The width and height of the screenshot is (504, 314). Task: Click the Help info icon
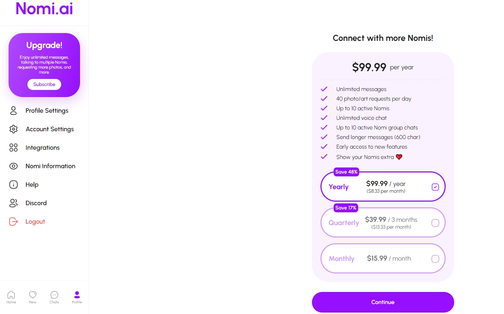click(14, 185)
